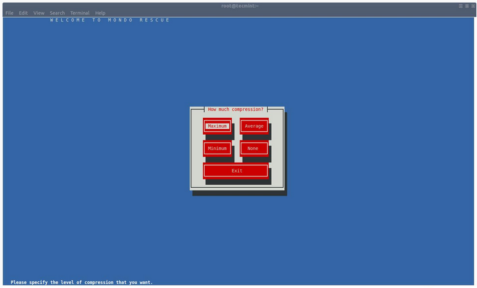Click the root@tecmint window title
Viewport: 477px width, 288px height.
(x=240, y=6)
